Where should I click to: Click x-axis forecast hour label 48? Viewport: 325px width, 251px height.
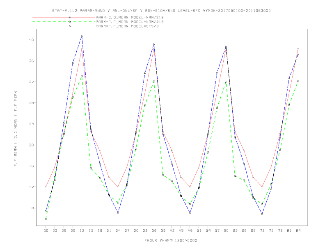coord(190,230)
